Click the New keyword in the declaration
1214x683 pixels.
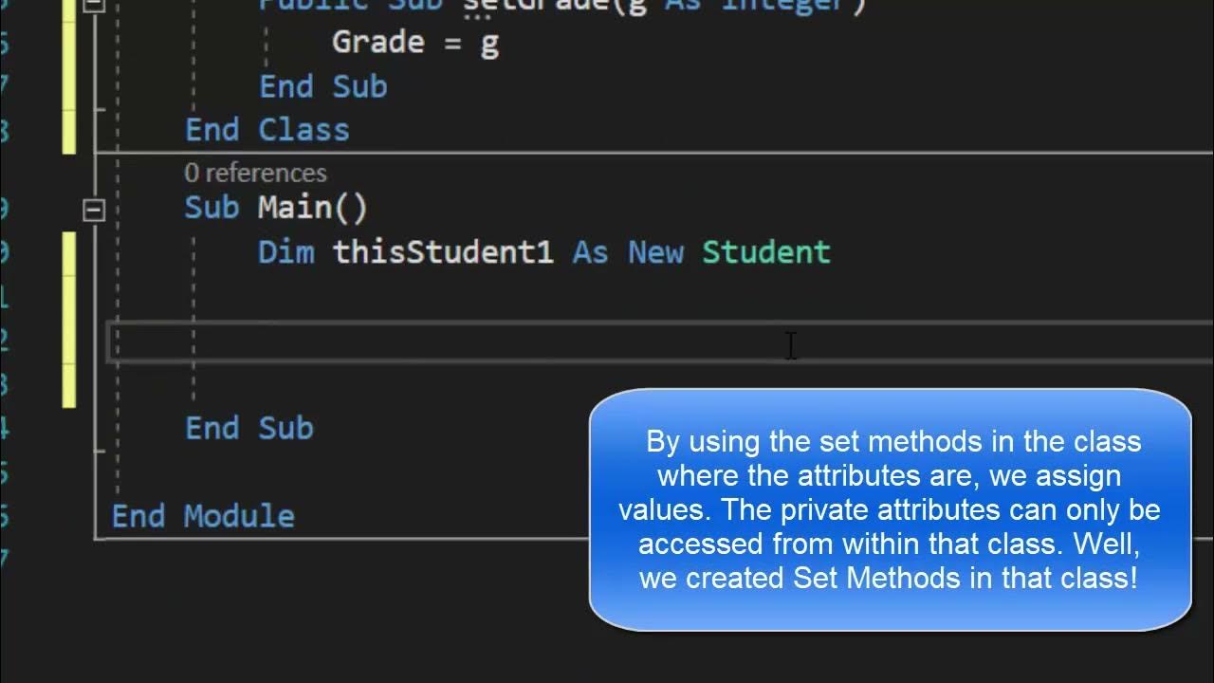coord(655,252)
